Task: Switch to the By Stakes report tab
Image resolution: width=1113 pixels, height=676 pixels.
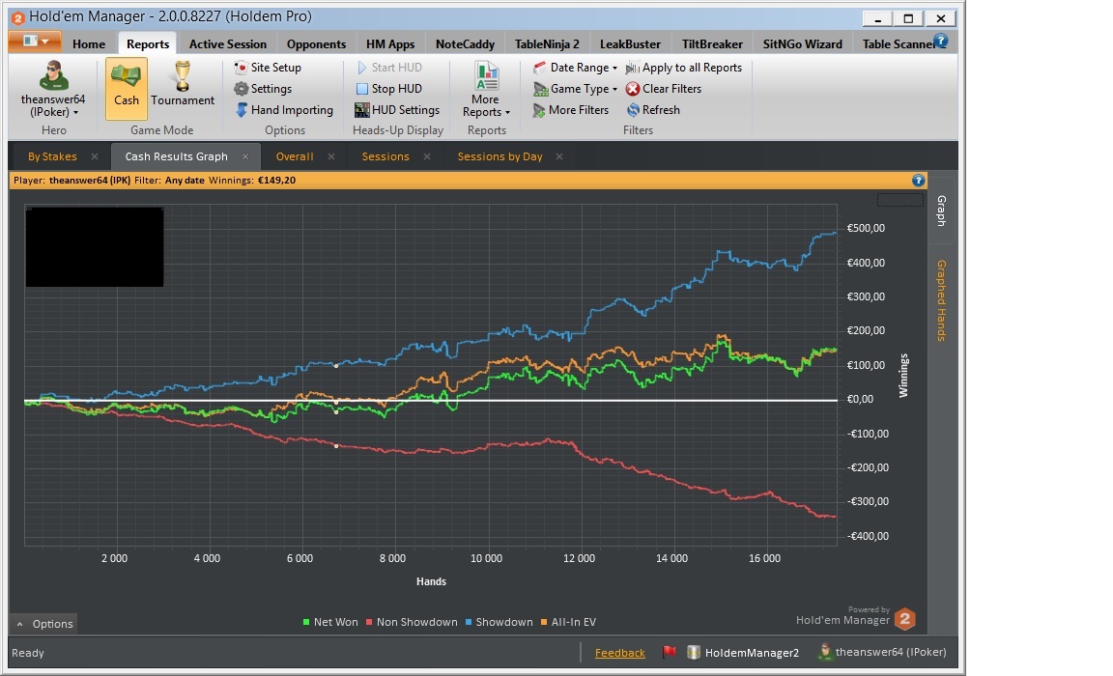Action: click(x=52, y=156)
